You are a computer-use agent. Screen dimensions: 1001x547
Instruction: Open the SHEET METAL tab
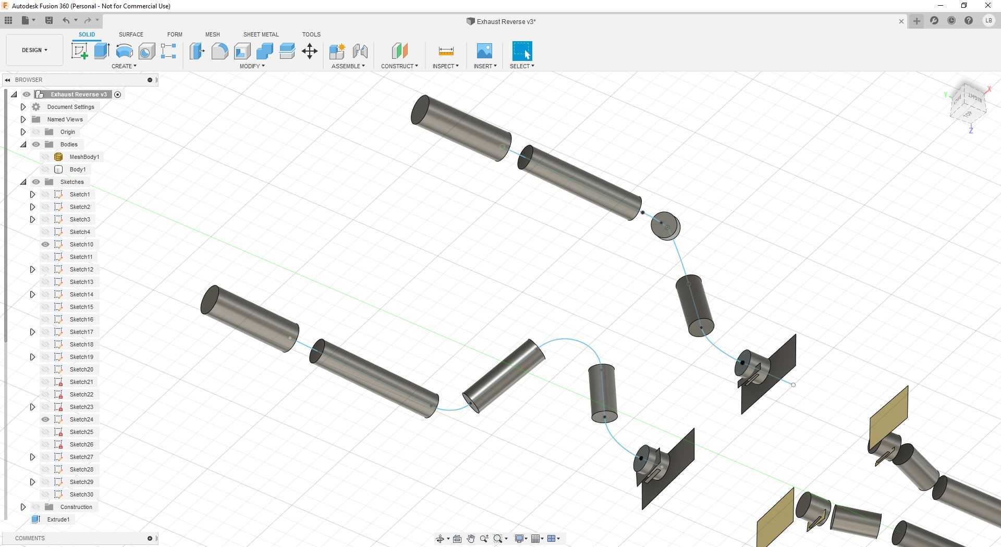pyautogui.click(x=261, y=34)
